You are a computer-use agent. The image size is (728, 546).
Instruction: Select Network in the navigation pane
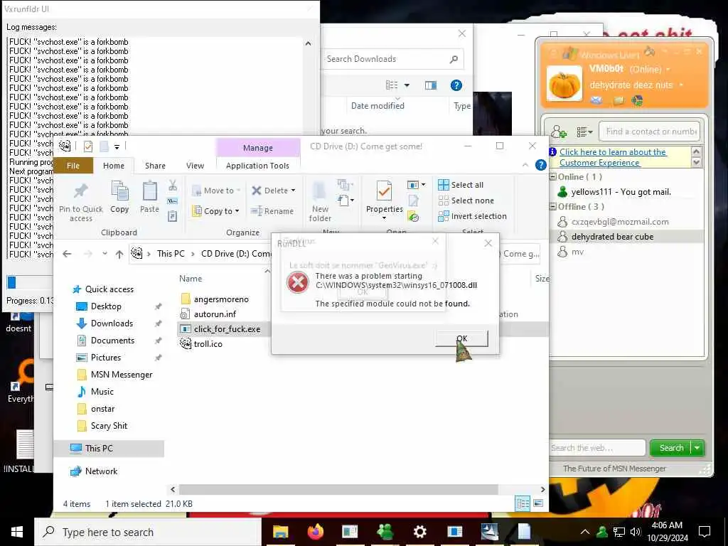pyautogui.click(x=101, y=471)
